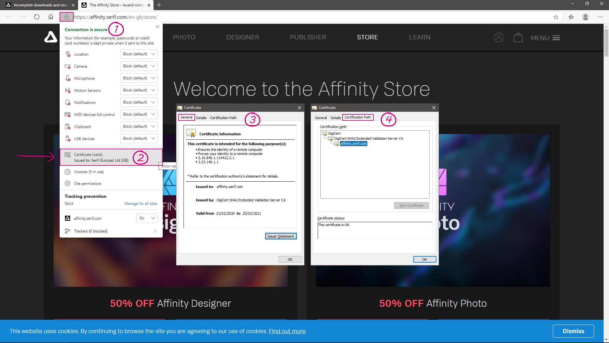Close The Affinity Store tab
The width and height of the screenshot is (609, 343).
pos(149,5)
